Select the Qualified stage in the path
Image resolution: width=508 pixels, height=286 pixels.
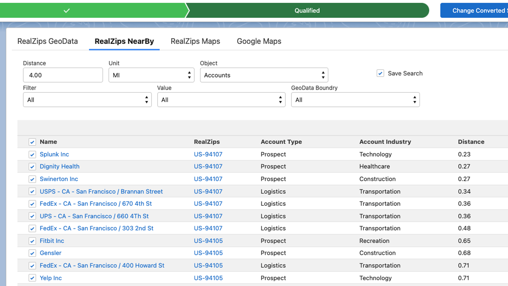coord(307,10)
